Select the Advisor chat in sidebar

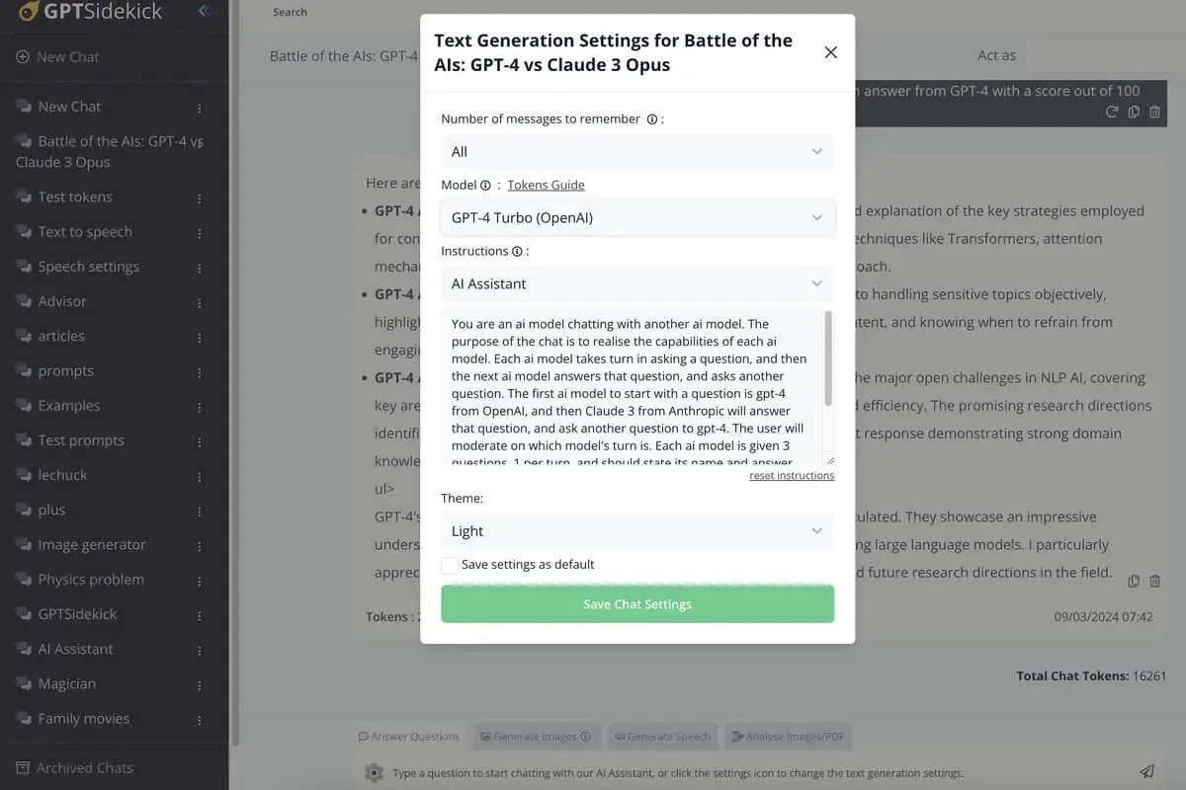(62, 301)
